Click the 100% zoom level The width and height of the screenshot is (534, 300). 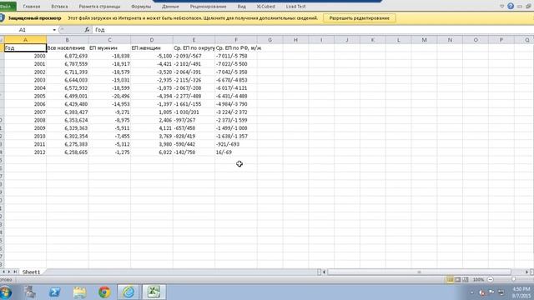478,280
